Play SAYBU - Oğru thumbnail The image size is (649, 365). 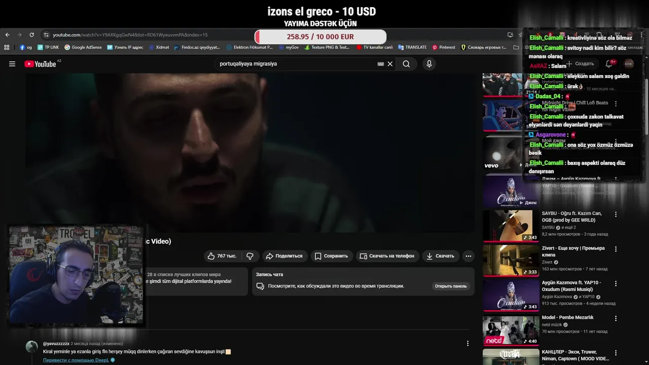[x=511, y=226]
